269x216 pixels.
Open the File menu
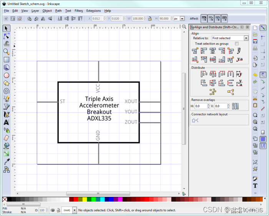[7, 11]
